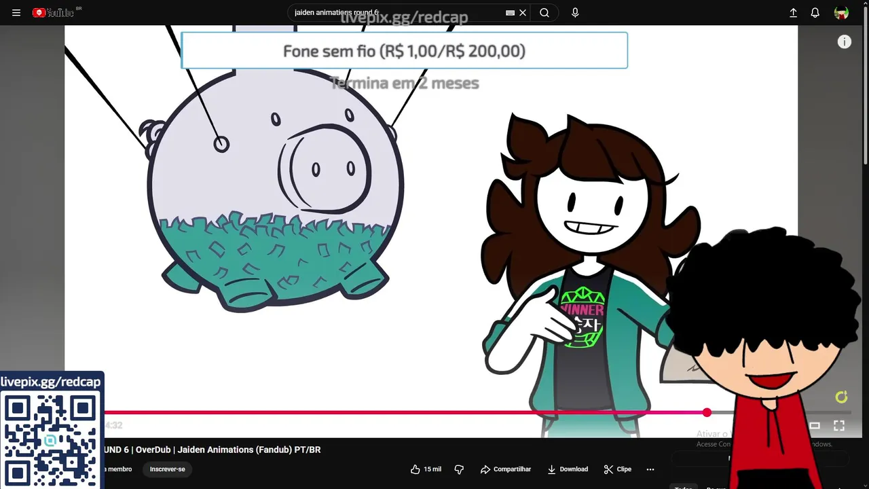Click the 'Termina em 2 meses' text
The image size is (869, 489).
404,84
